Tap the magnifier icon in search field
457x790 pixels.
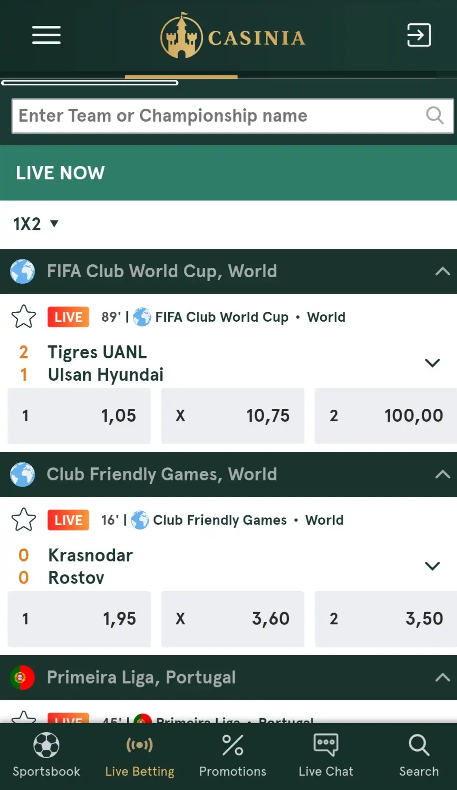pyautogui.click(x=435, y=116)
